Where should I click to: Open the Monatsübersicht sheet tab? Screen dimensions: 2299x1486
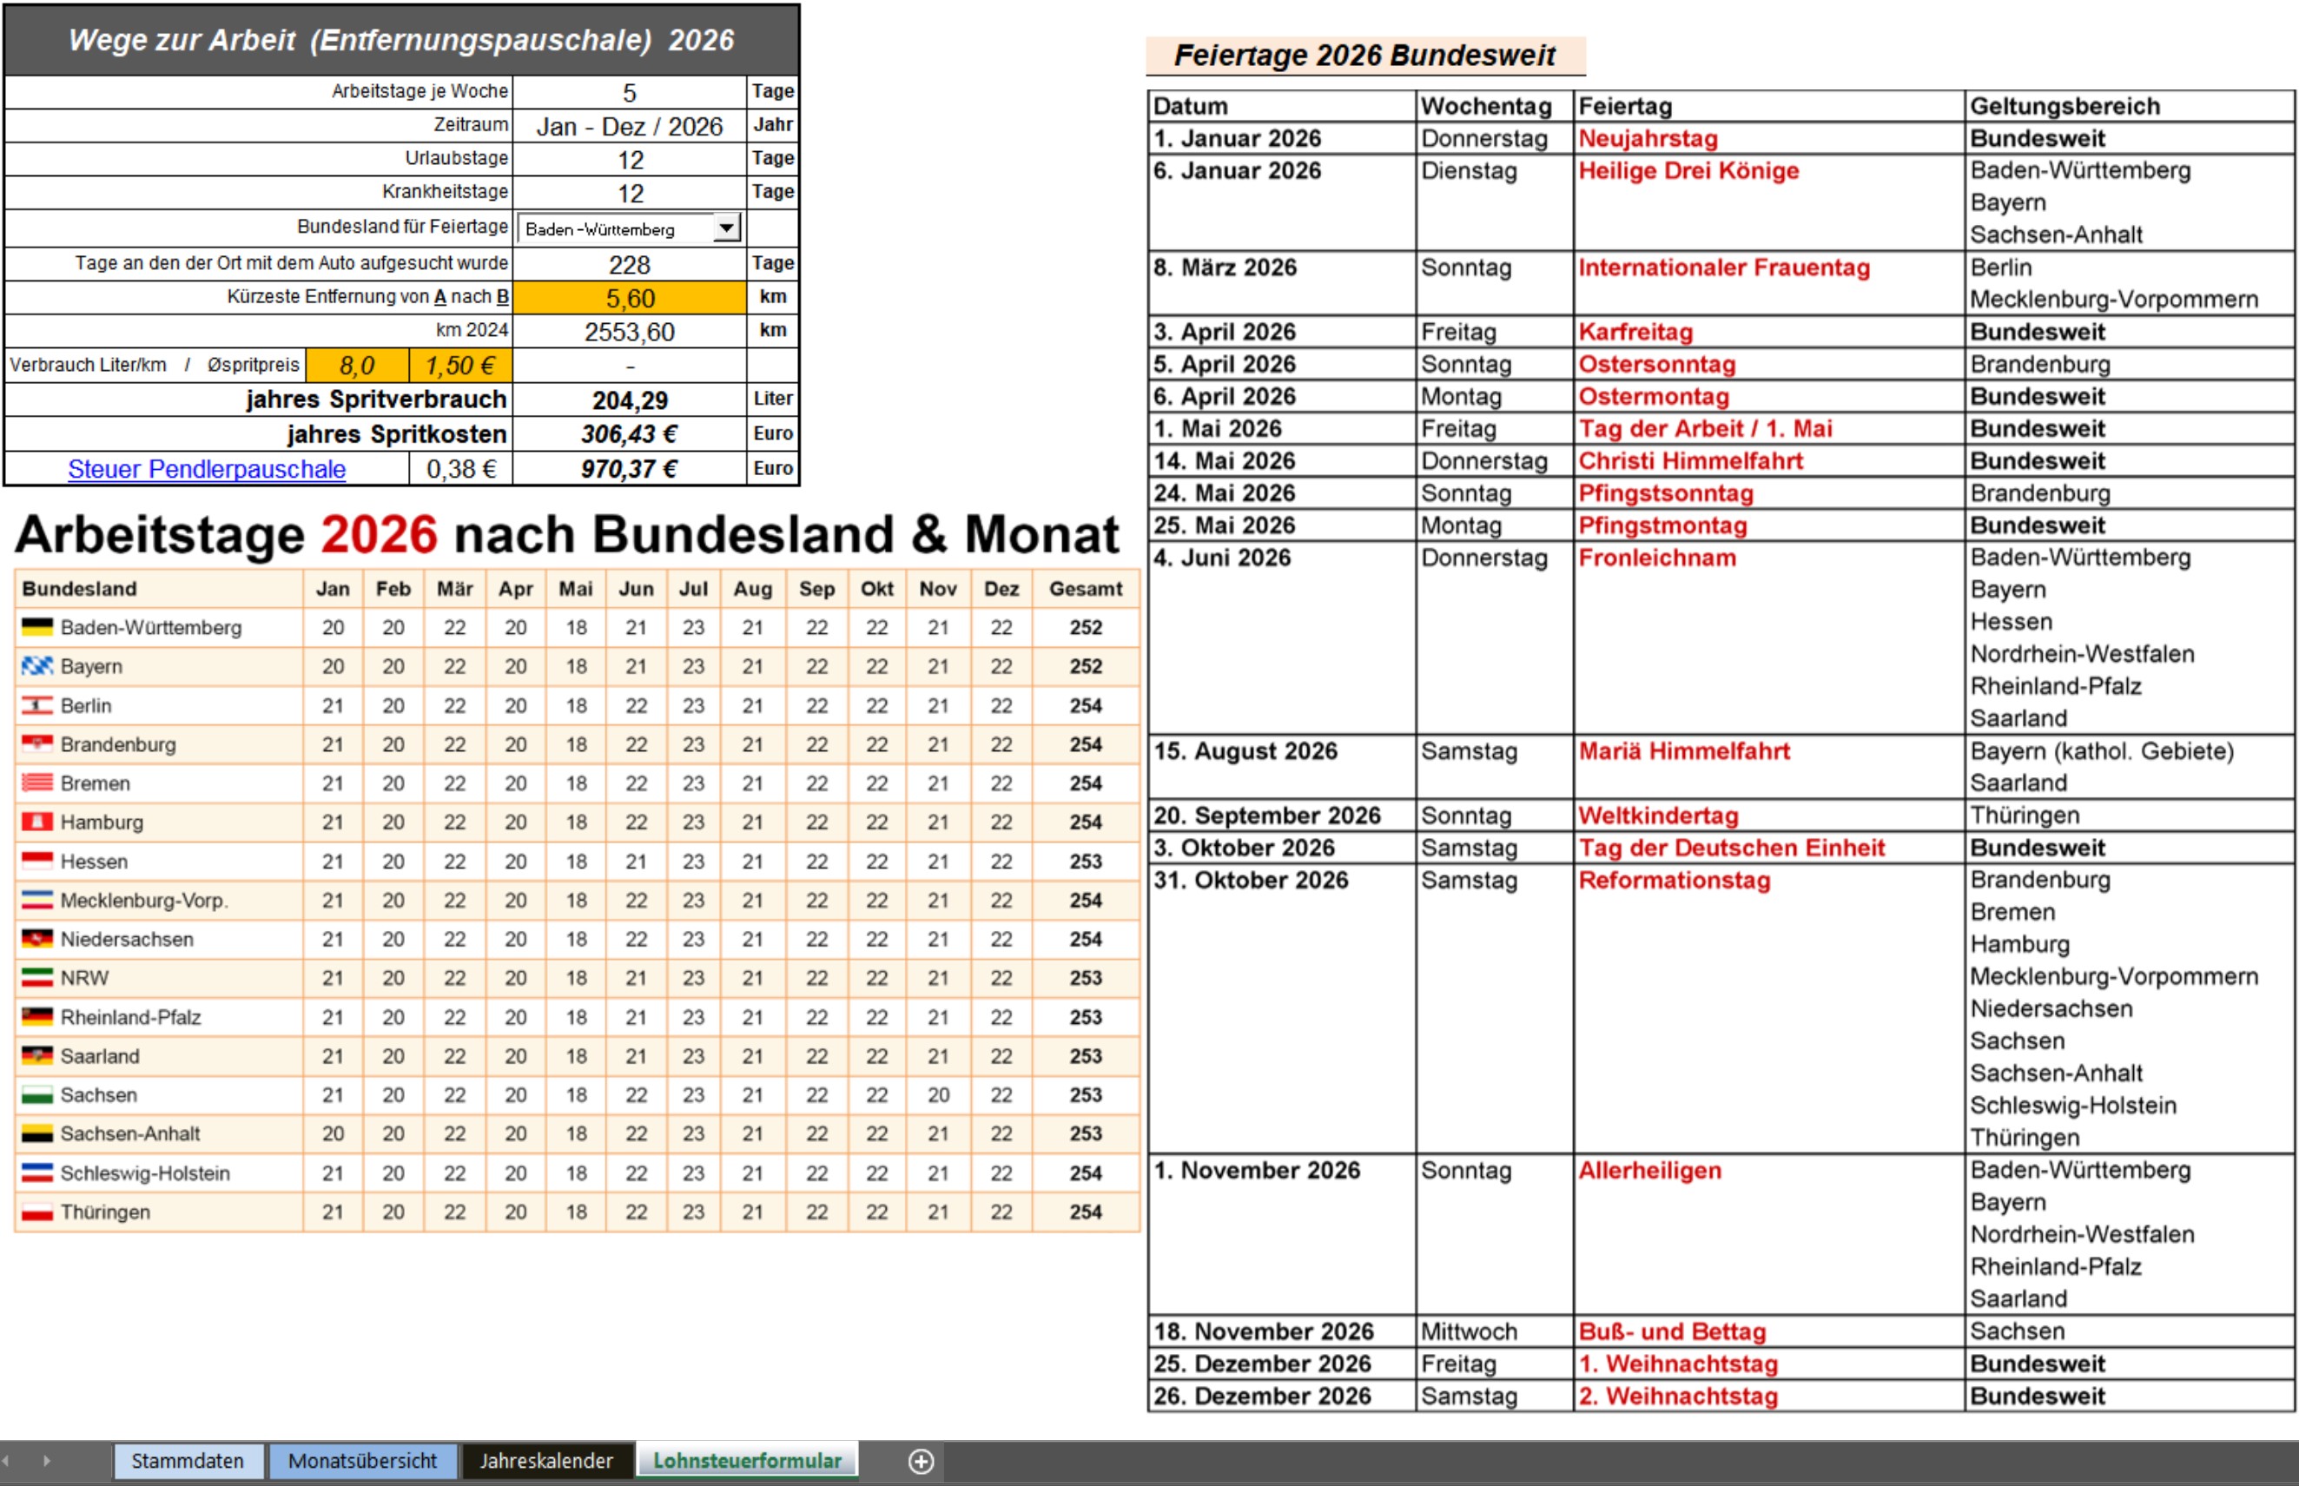[362, 1461]
